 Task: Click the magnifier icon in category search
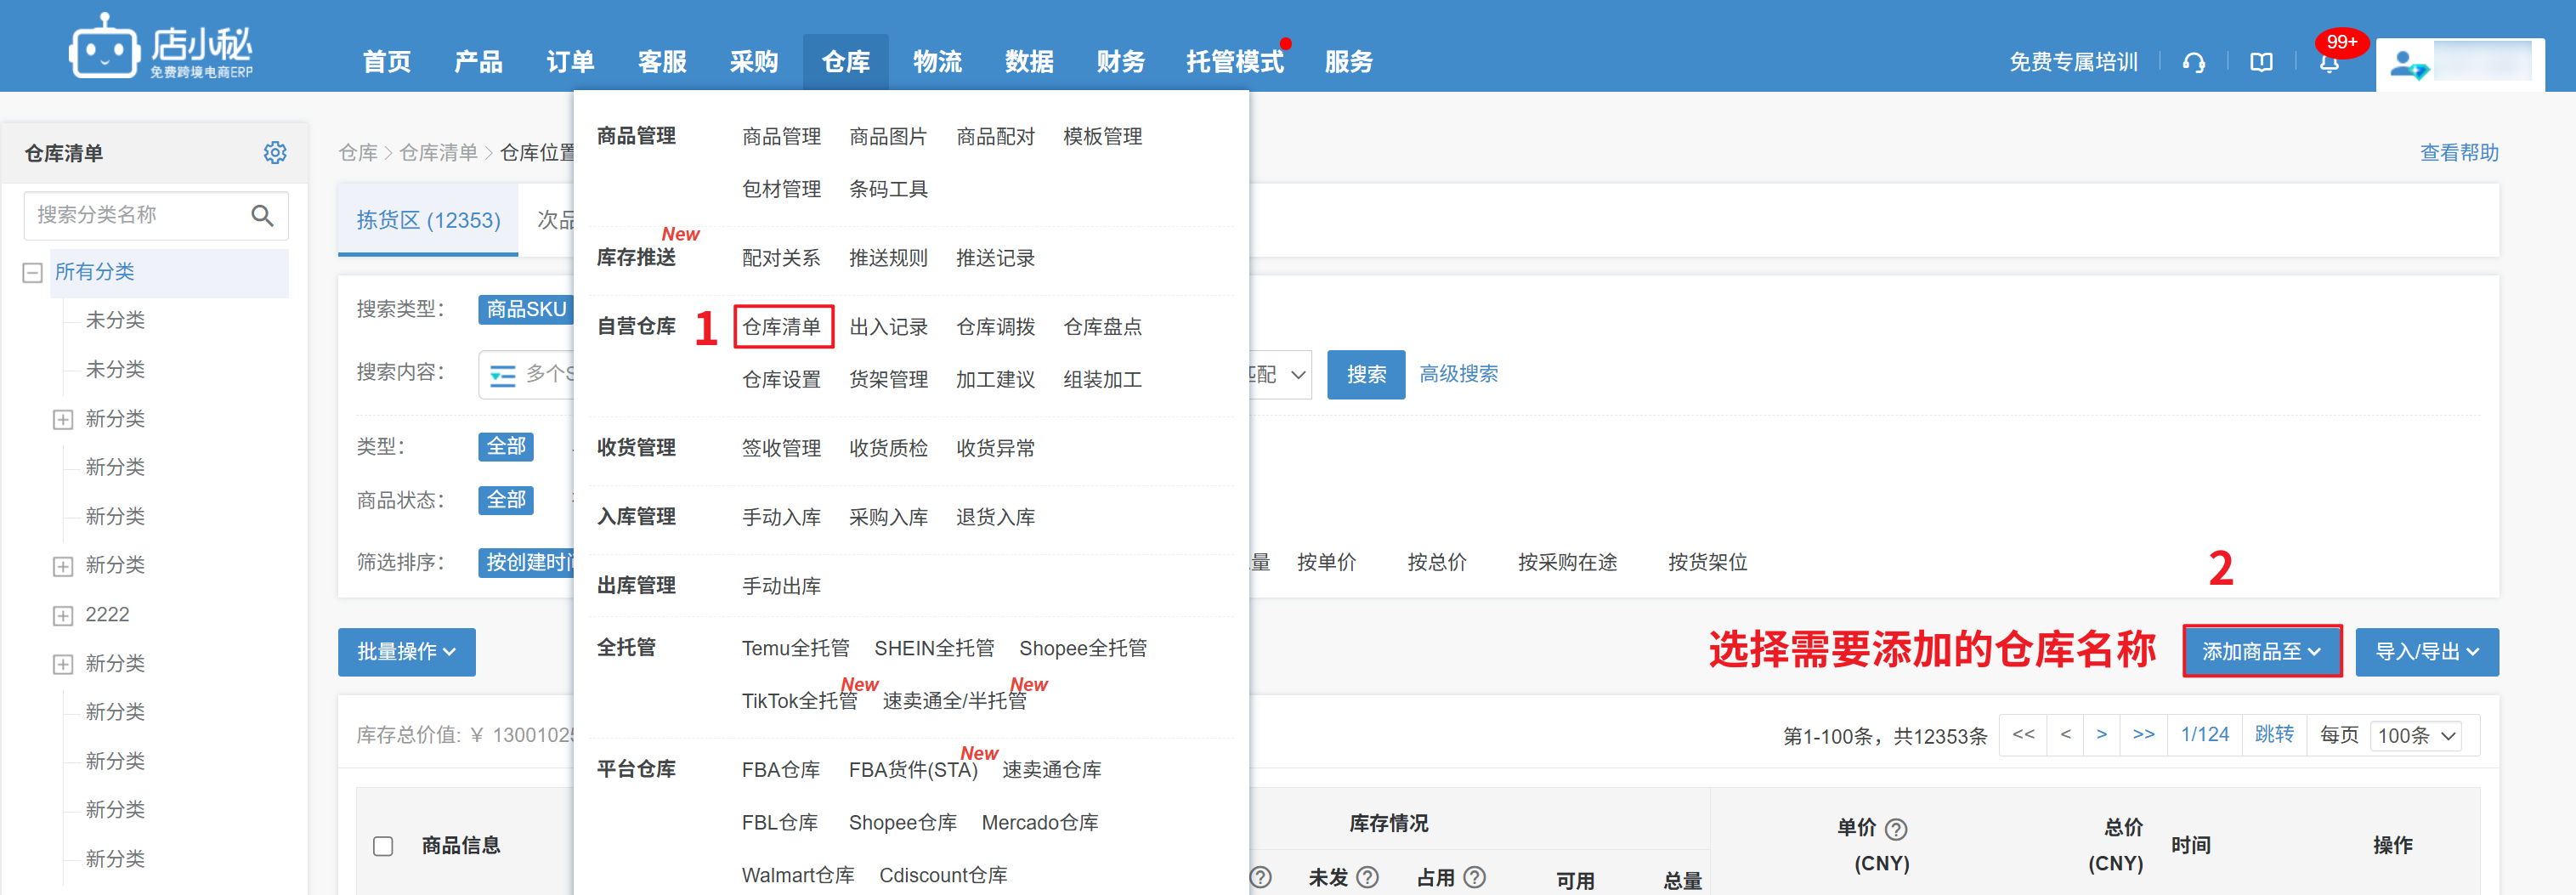[x=262, y=216]
